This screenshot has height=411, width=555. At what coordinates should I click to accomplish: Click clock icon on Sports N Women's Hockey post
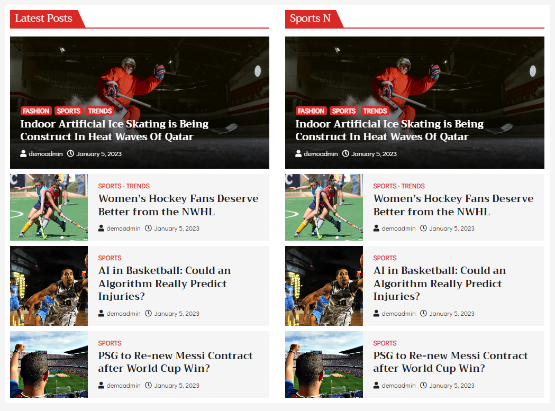click(423, 229)
